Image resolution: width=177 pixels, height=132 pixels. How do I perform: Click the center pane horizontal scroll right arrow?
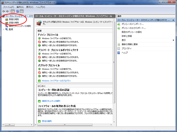(x=111, y=125)
